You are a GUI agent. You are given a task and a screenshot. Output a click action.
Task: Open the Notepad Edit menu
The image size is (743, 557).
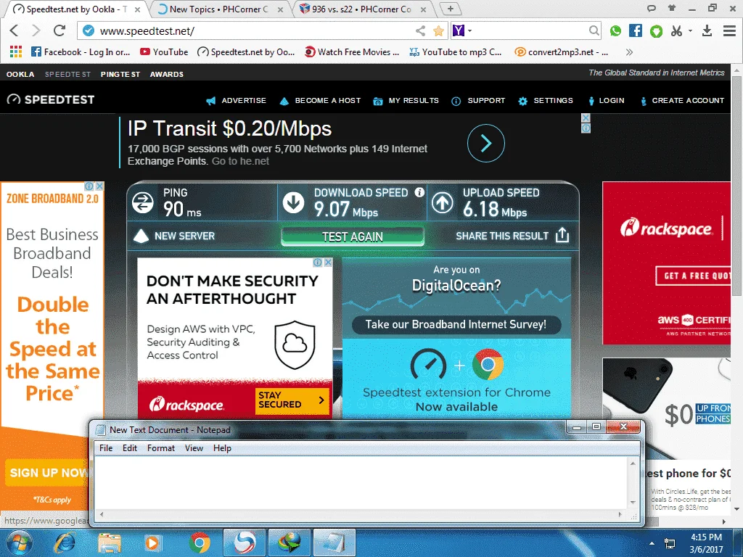(130, 448)
